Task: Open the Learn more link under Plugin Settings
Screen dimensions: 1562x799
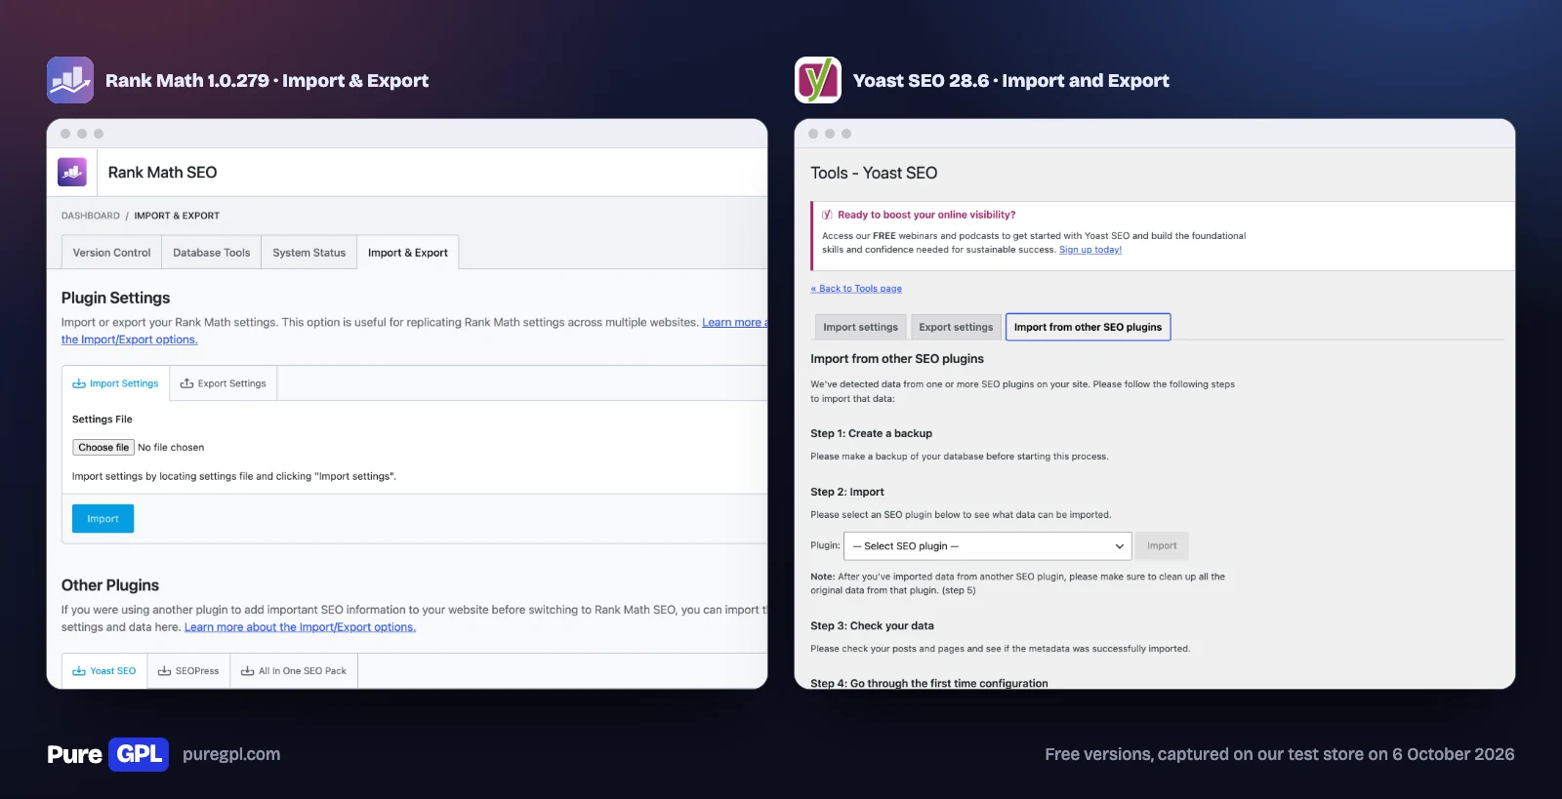Action: point(734,323)
